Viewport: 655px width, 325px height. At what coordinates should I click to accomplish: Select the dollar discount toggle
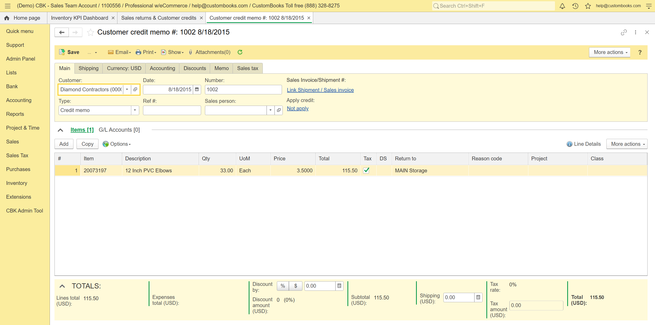[x=296, y=286]
